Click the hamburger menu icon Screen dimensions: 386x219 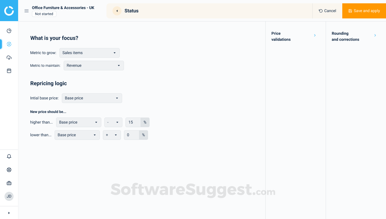click(27, 11)
